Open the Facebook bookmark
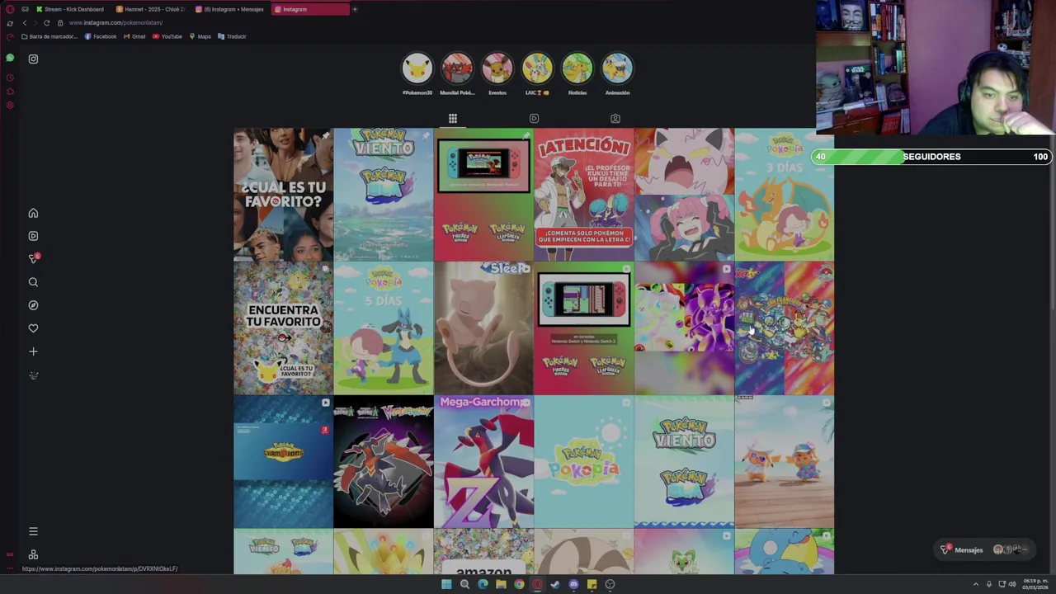 (x=101, y=36)
